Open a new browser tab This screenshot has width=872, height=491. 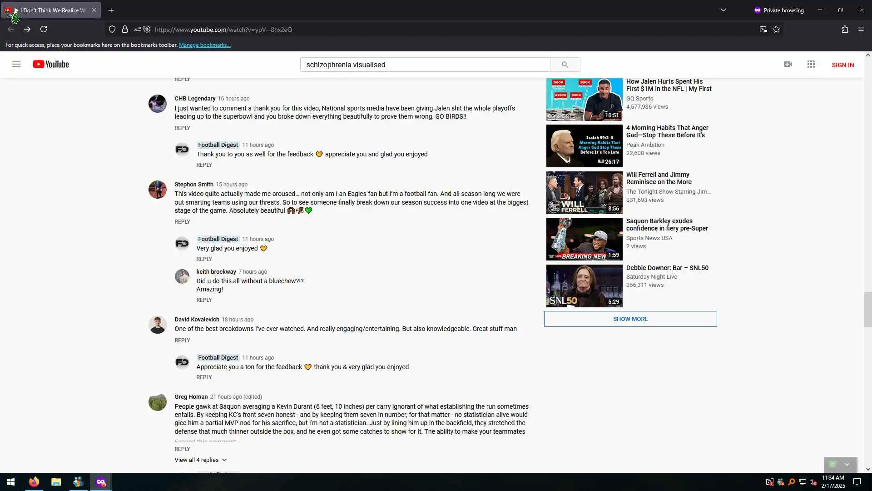click(x=111, y=10)
